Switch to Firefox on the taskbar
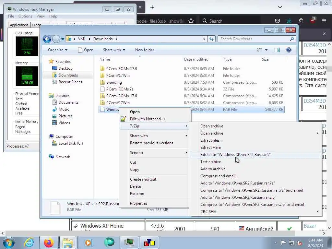The height and width of the screenshot is (249, 332). 49,243
